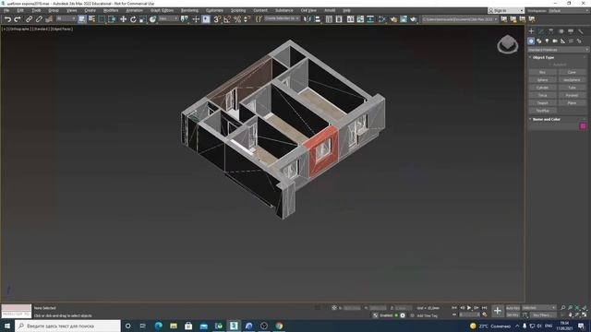This screenshot has width=591, height=332.
Task: Toggle 3D Snaps on the toolbar
Action: (218, 19)
